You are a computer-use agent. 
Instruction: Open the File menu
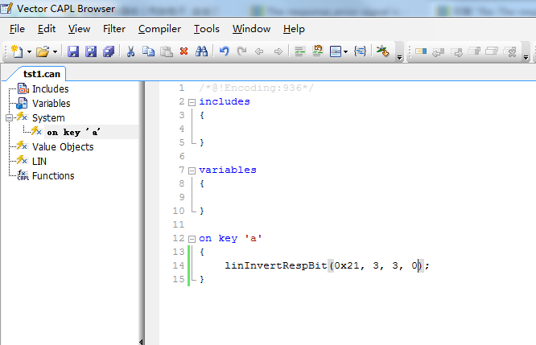17,29
